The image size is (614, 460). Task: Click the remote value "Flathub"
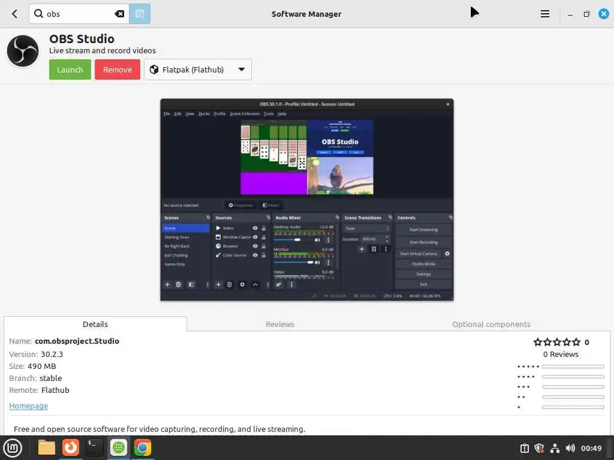[x=55, y=391]
